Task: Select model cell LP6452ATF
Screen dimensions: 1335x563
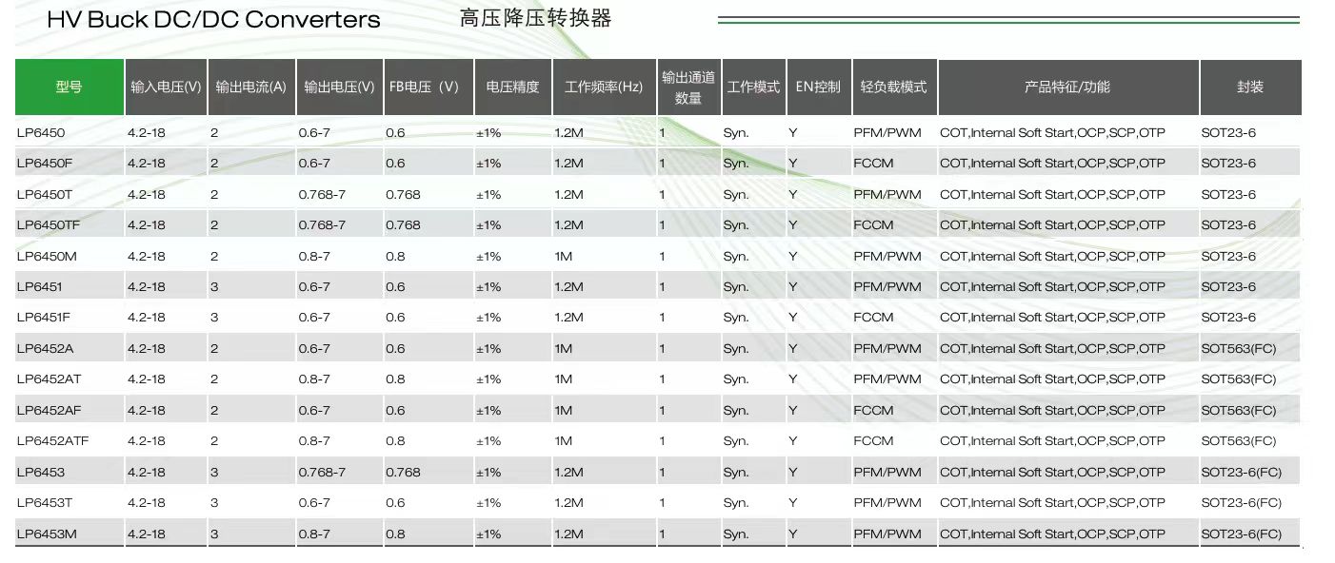Action: coord(52,441)
